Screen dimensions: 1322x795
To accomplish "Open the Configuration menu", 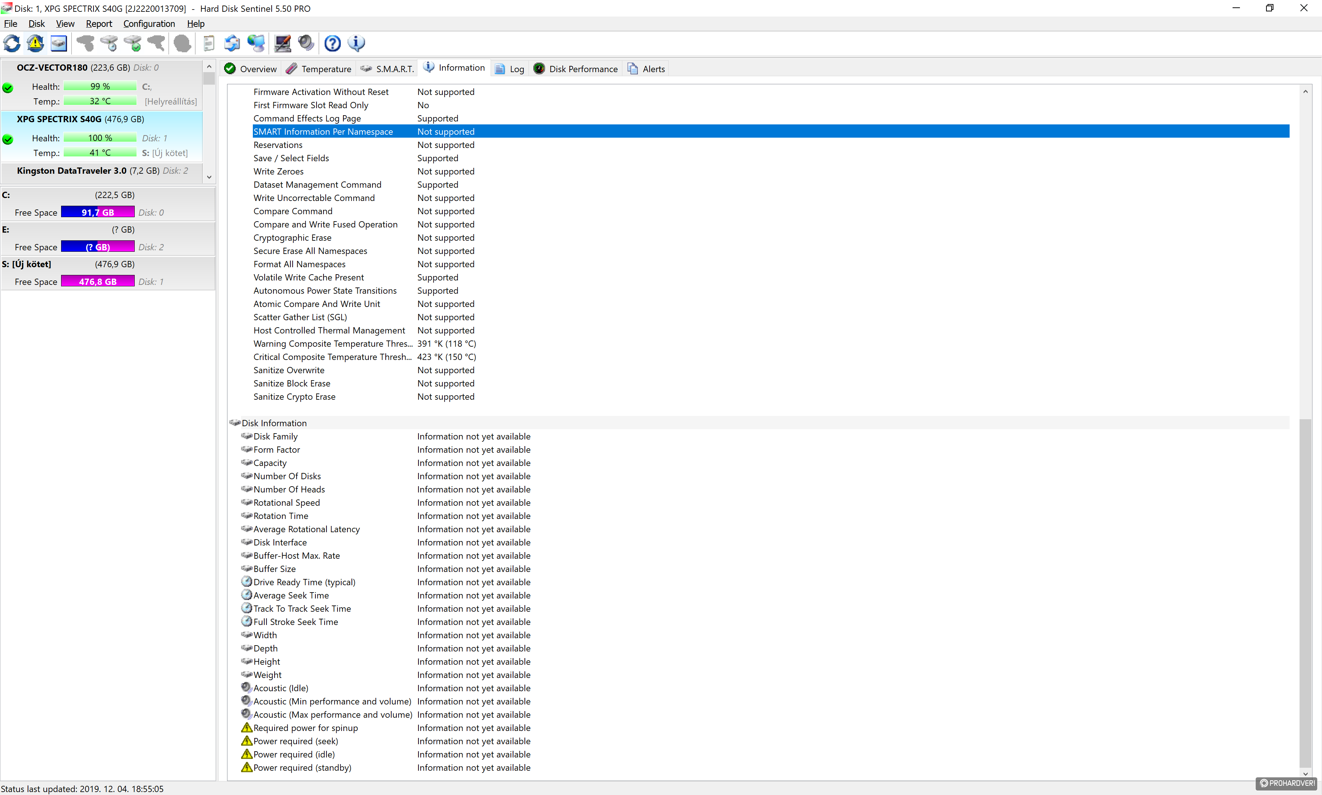I will [149, 24].
